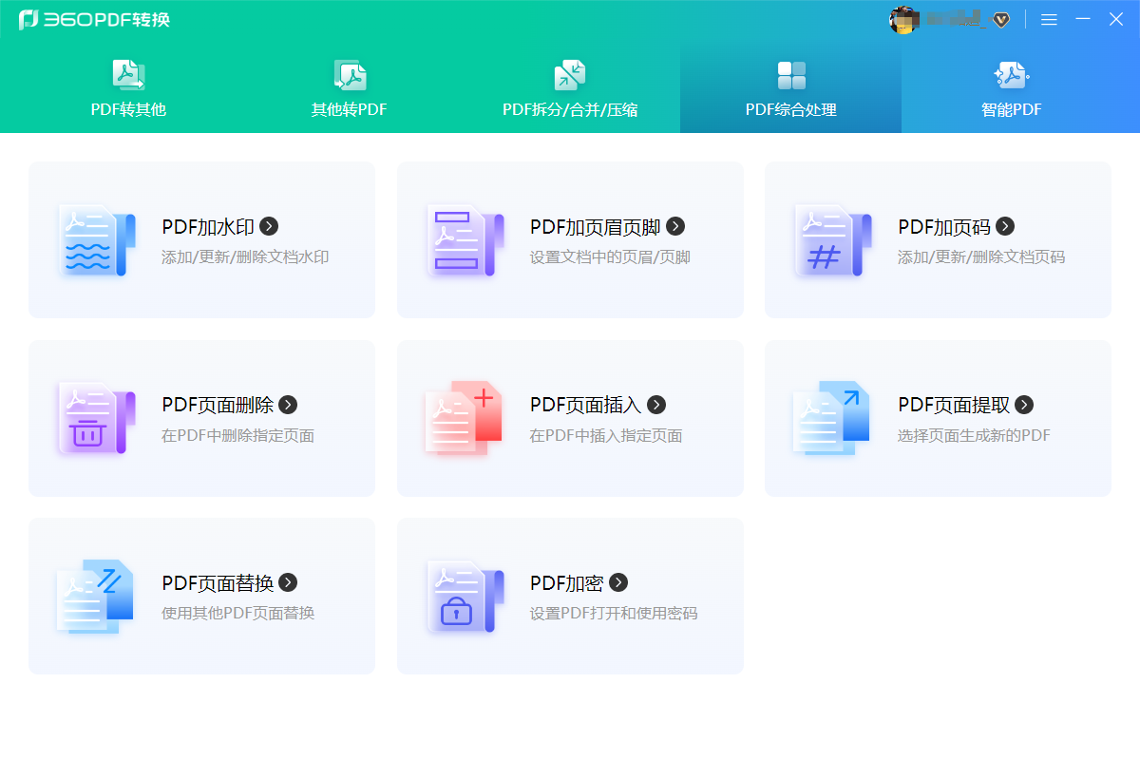Click the arrow next to PDF加页码

tap(1005, 226)
